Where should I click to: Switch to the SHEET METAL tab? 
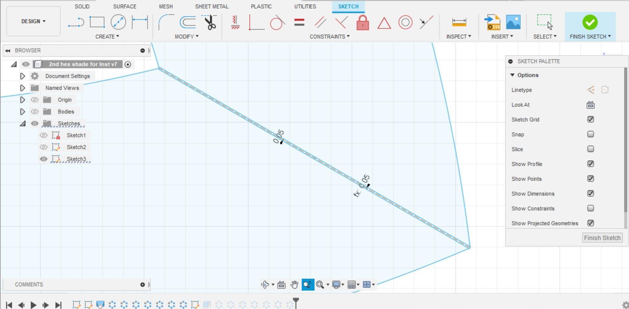212,7
